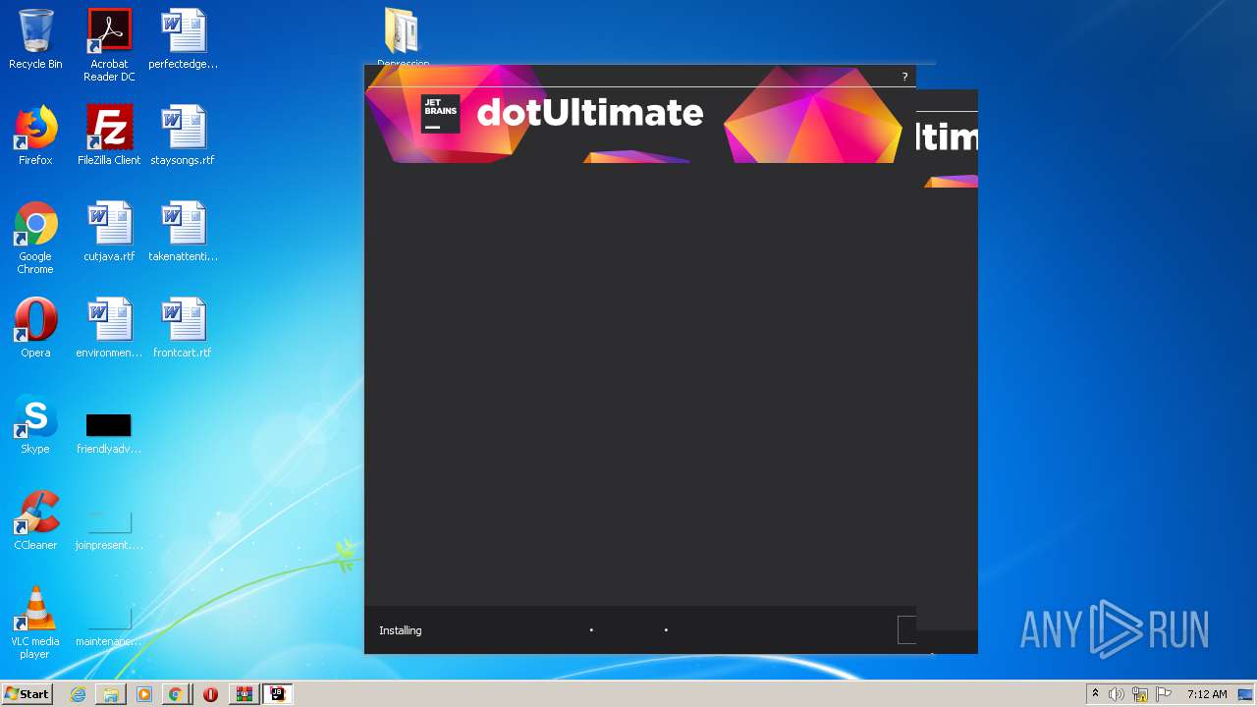Image resolution: width=1257 pixels, height=707 pixels.
Task: Click the network status tray icon
Action: [x=1140, y=694]
